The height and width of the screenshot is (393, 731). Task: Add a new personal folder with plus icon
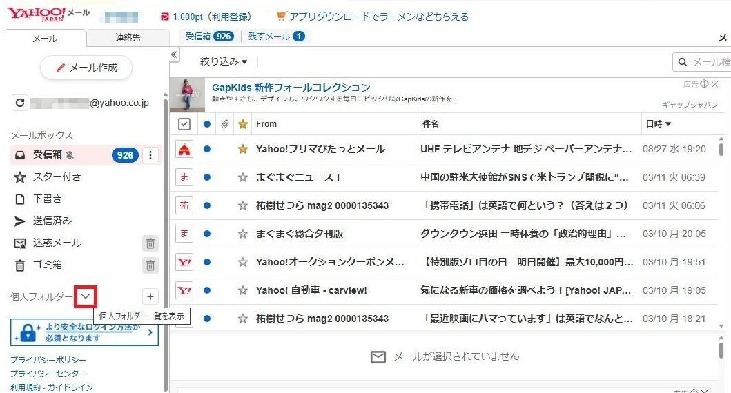click(150, 296)
